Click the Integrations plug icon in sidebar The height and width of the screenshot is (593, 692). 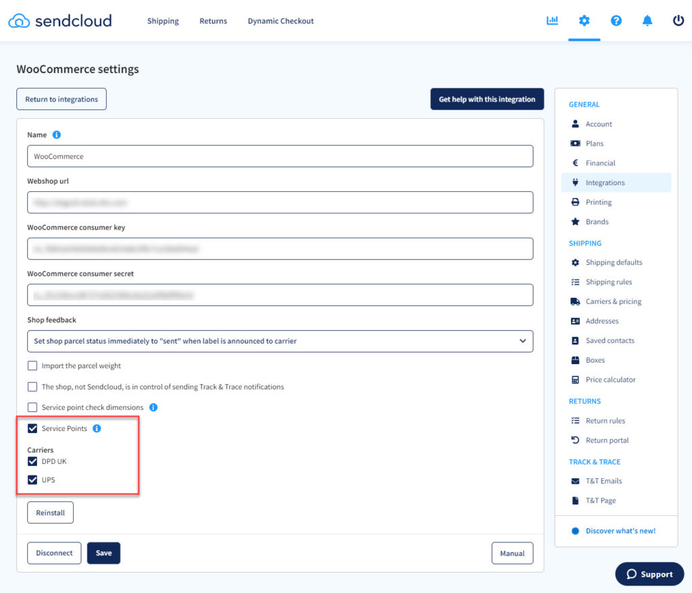point(575,182)
